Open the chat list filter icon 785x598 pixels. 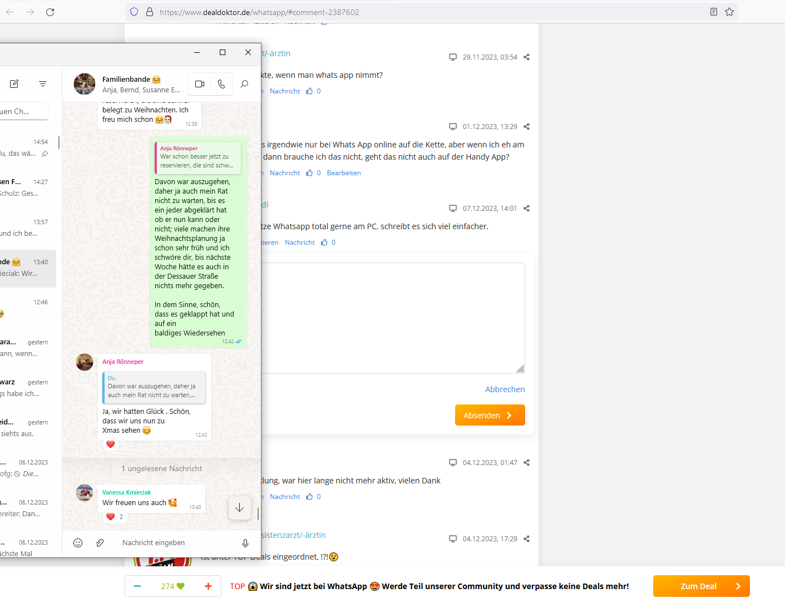point(43,84)
